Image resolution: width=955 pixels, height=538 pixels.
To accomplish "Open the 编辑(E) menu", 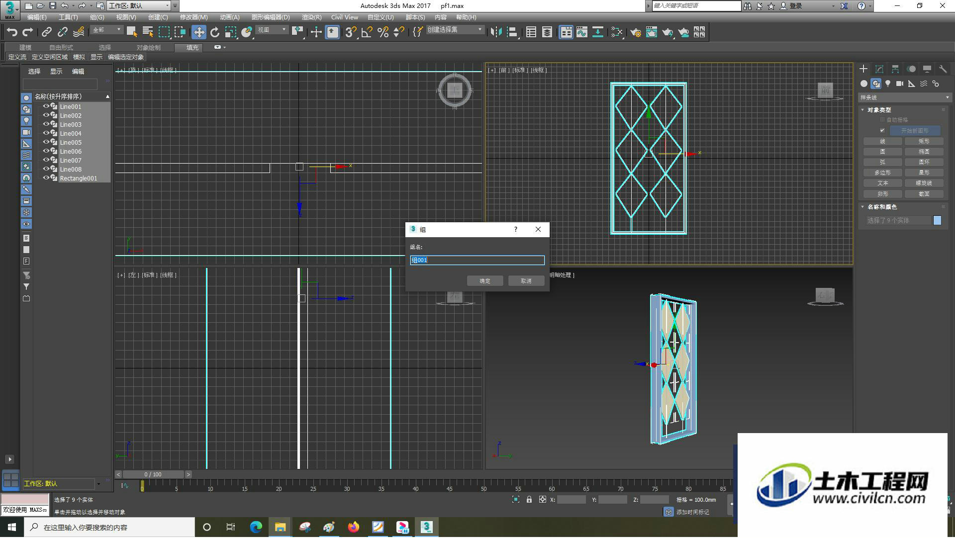I will [x=37, y=17].
